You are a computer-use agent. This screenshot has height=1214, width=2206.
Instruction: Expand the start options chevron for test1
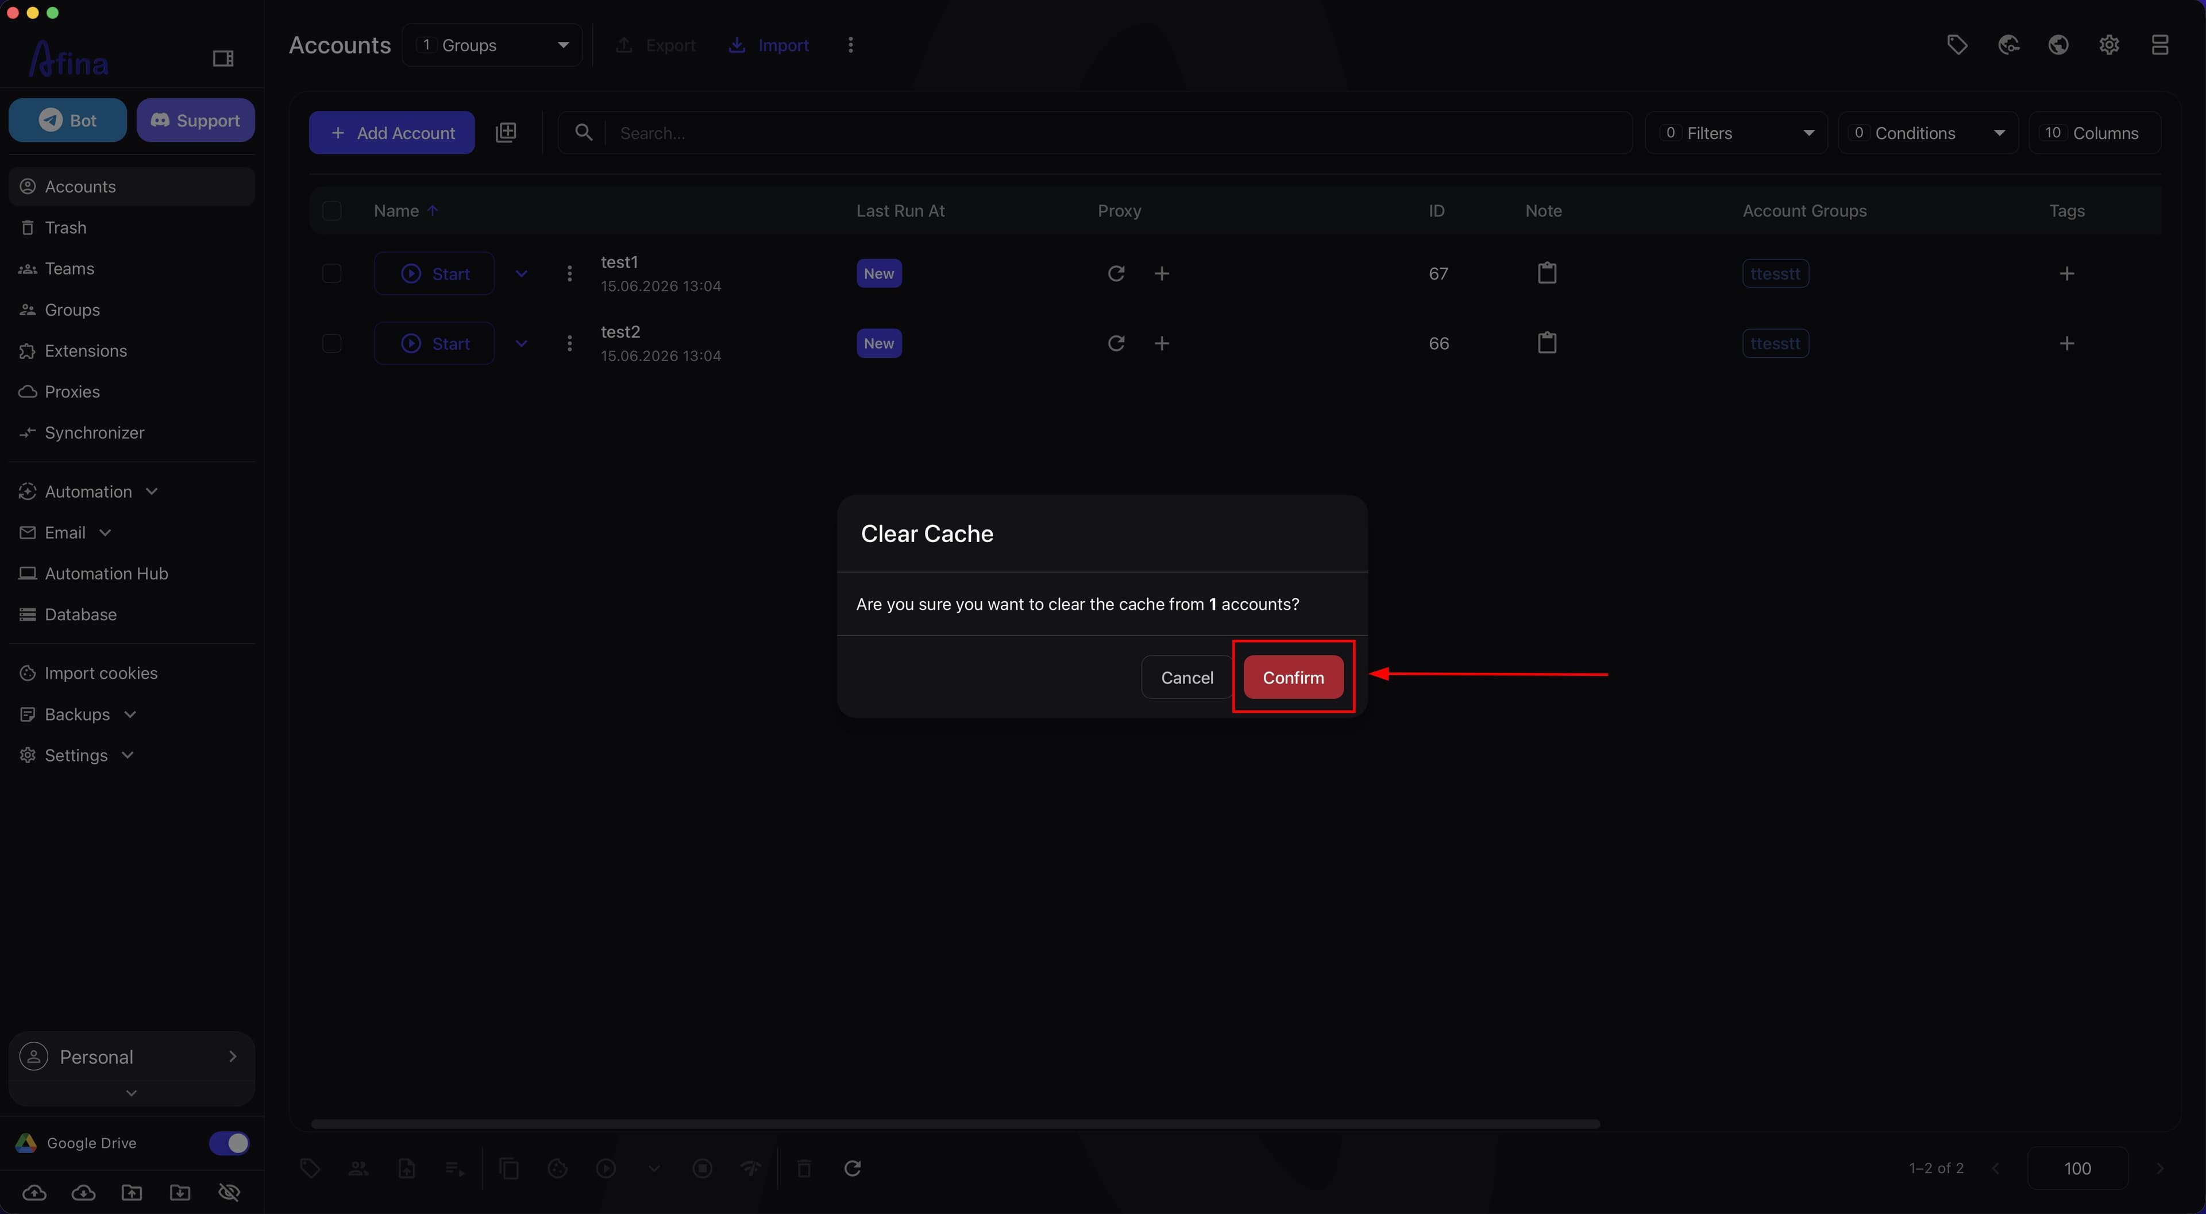click(520, 274)
